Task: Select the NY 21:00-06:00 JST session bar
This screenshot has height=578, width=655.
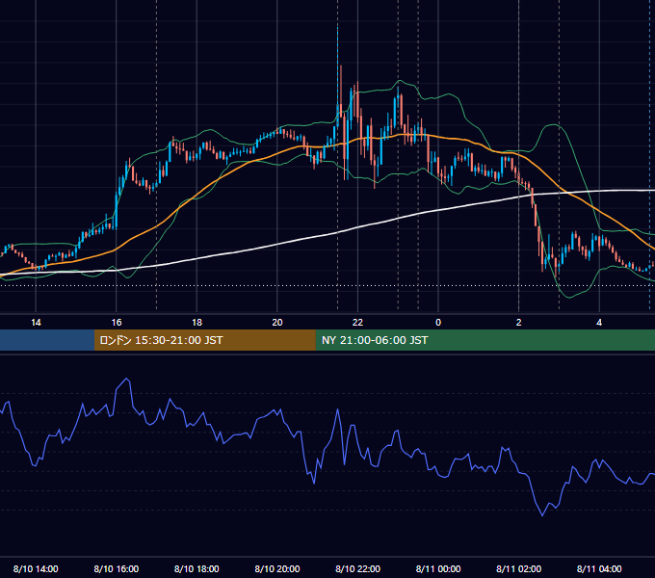Action: point(485,340)
